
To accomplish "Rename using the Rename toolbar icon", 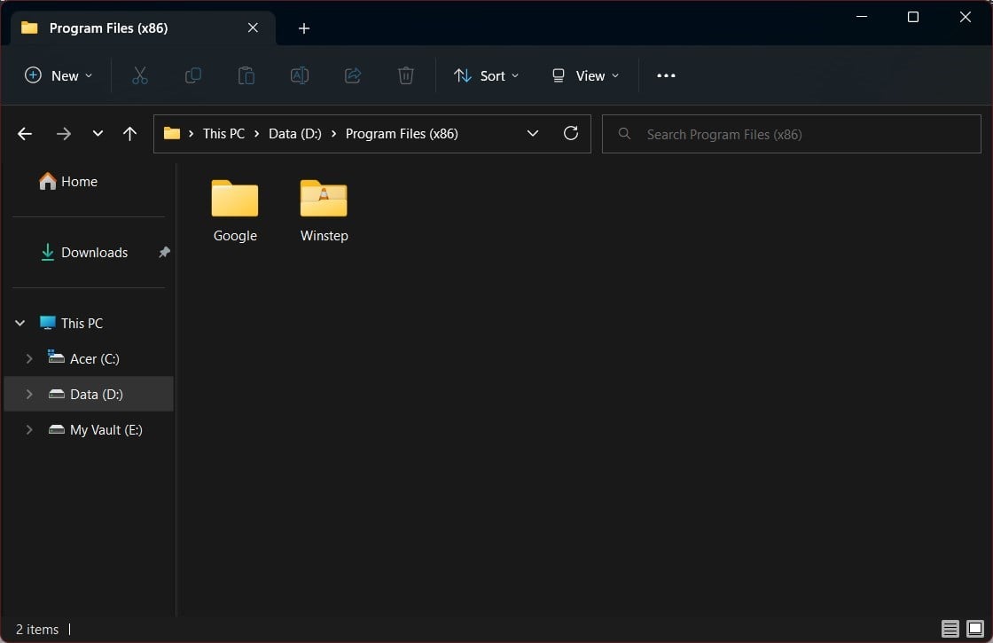I will pyautogui.click(x=300, y=75).
